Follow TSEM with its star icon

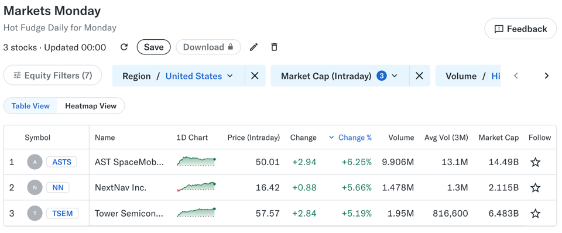pos(535,214)
